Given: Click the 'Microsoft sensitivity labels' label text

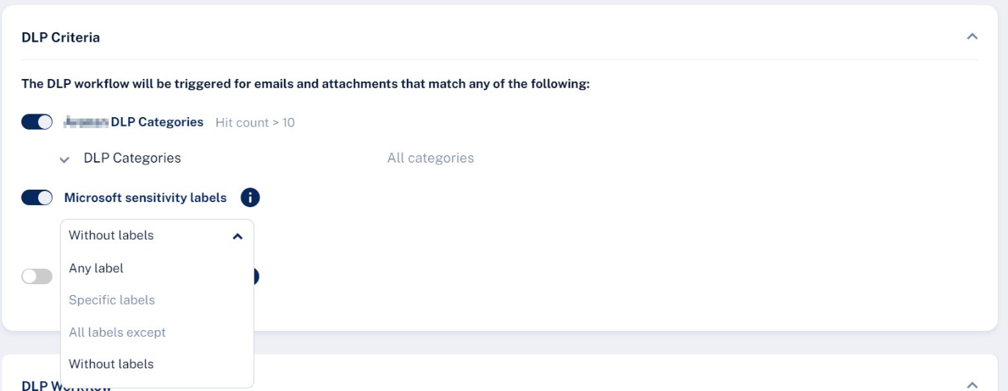Looking at the screenshot, I should click(146, 198).
